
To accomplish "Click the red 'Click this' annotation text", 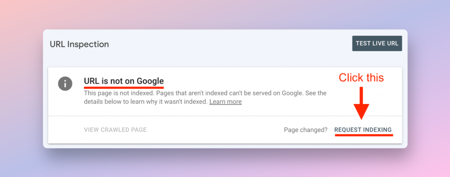I will (361, 78).
